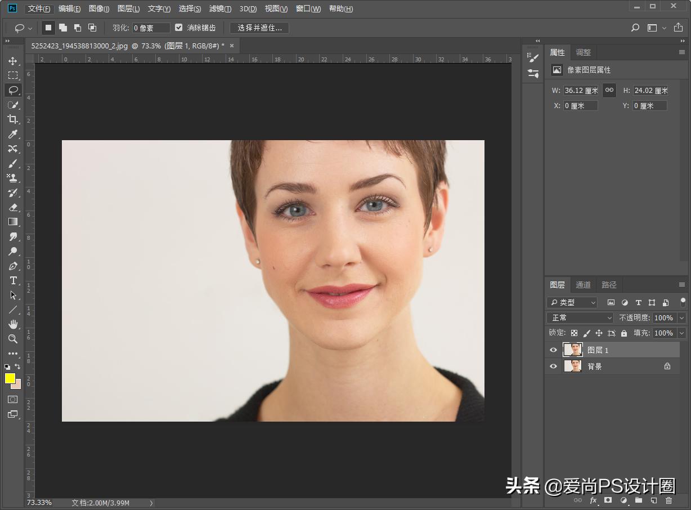Uncheck the 消除锯齿 anti-alias checkbox
Viewport: 691px width, 510px height.
[179, 28]
